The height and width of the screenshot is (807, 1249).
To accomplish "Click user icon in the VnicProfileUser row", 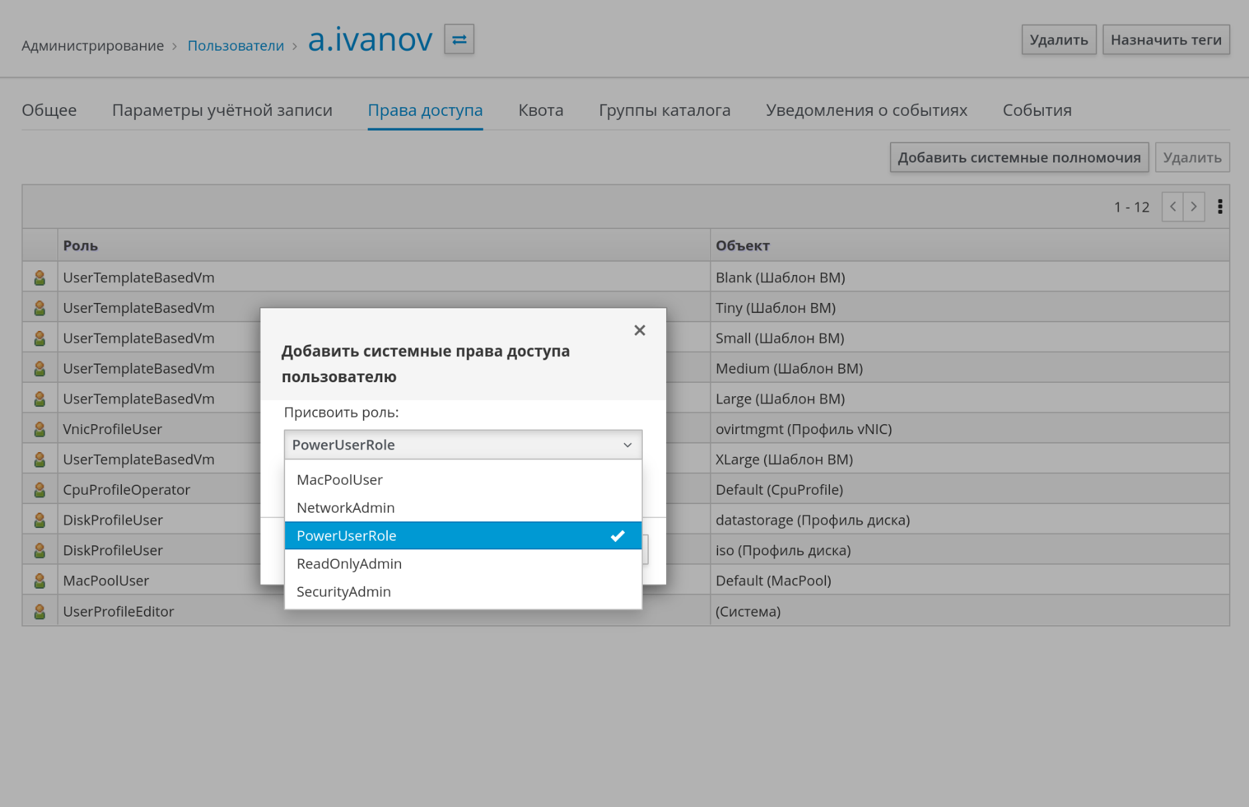I will [x=40, y=429].
